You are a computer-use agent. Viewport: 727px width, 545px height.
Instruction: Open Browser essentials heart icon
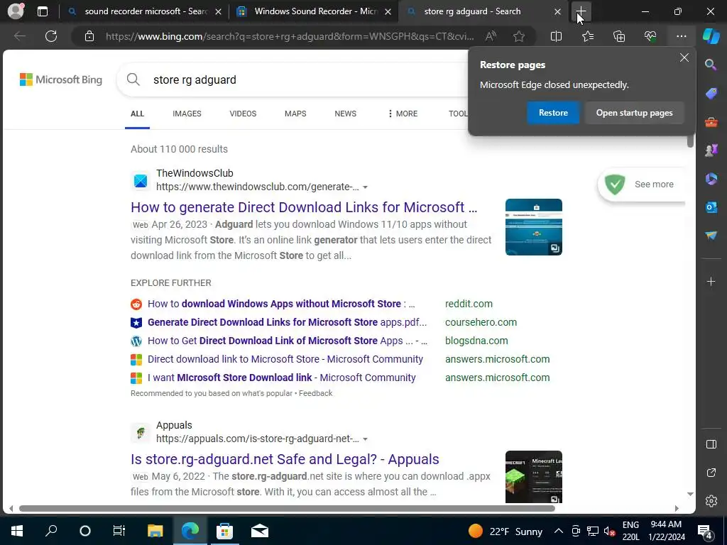(x=650, y=36)
